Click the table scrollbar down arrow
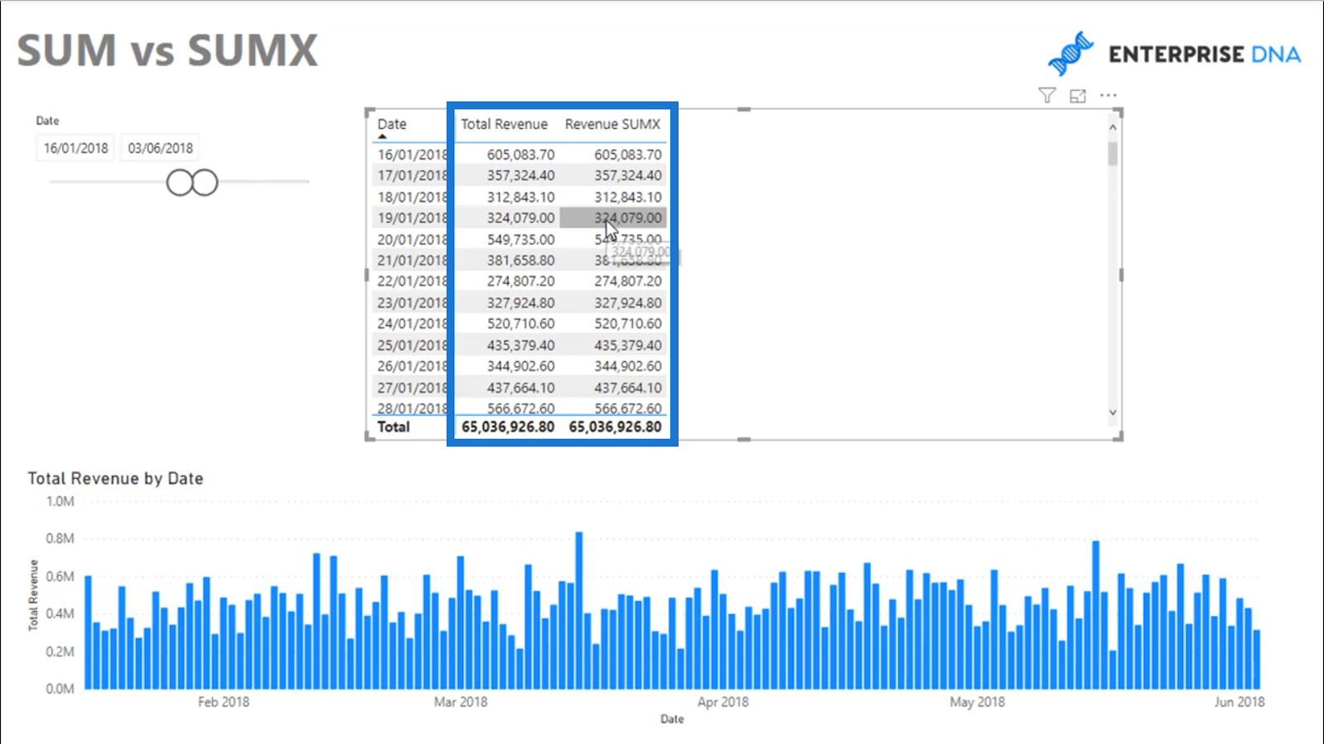This screenshot has width=1324, height=744. coord(1113,413)
